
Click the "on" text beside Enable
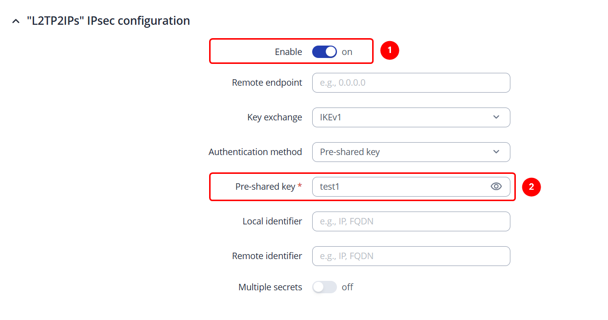347,52
